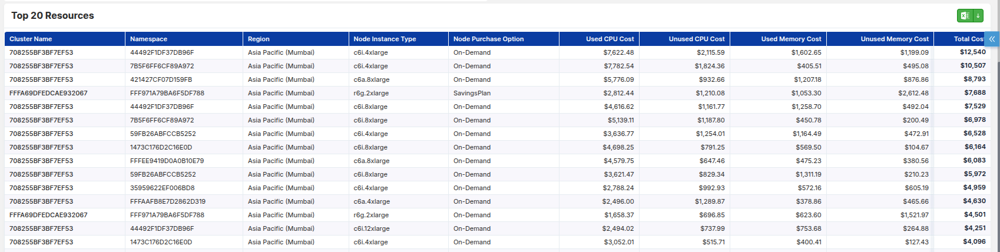Image resolution: width=1000 pixels, height=252 pixels.
Task: Sort by Used CPU Cost header
Action: pyautogui.click(x=610, y=39)
